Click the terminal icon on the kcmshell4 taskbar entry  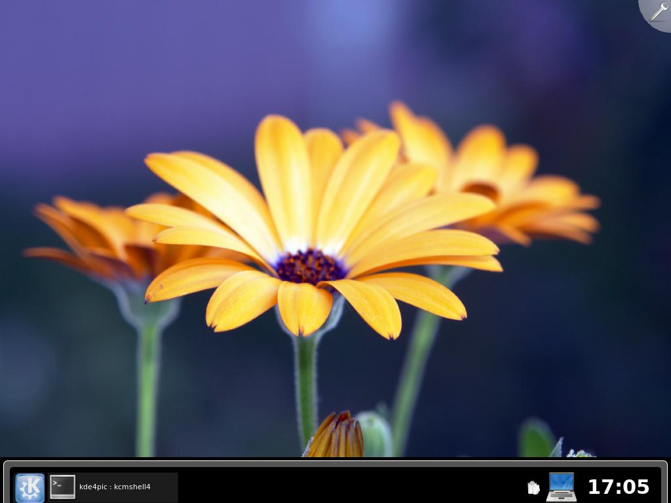tap(62, 487)
